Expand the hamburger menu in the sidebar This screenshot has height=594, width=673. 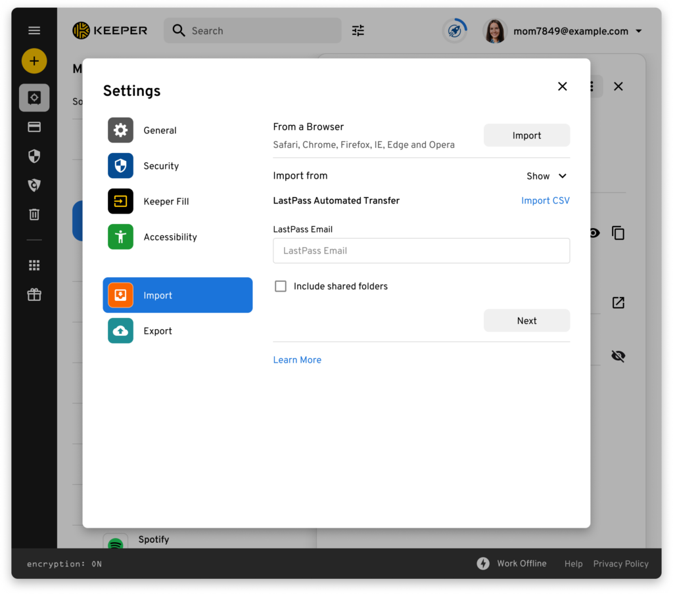point(34,30)
